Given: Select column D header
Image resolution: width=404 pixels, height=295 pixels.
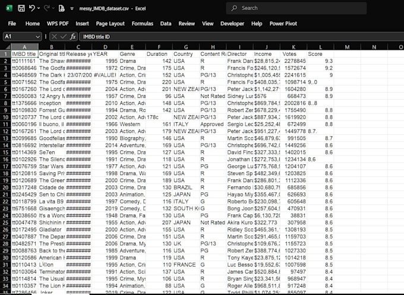Looking at the screenshot, I should click(105, 47).
